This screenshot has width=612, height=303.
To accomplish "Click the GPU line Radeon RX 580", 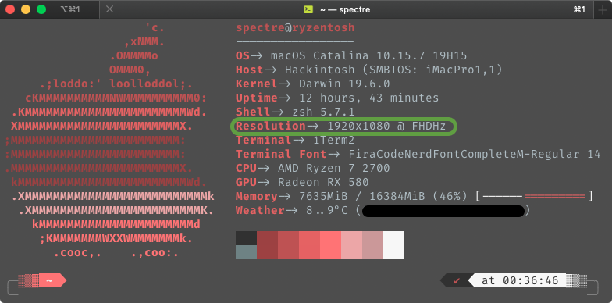I will (302, 183).
